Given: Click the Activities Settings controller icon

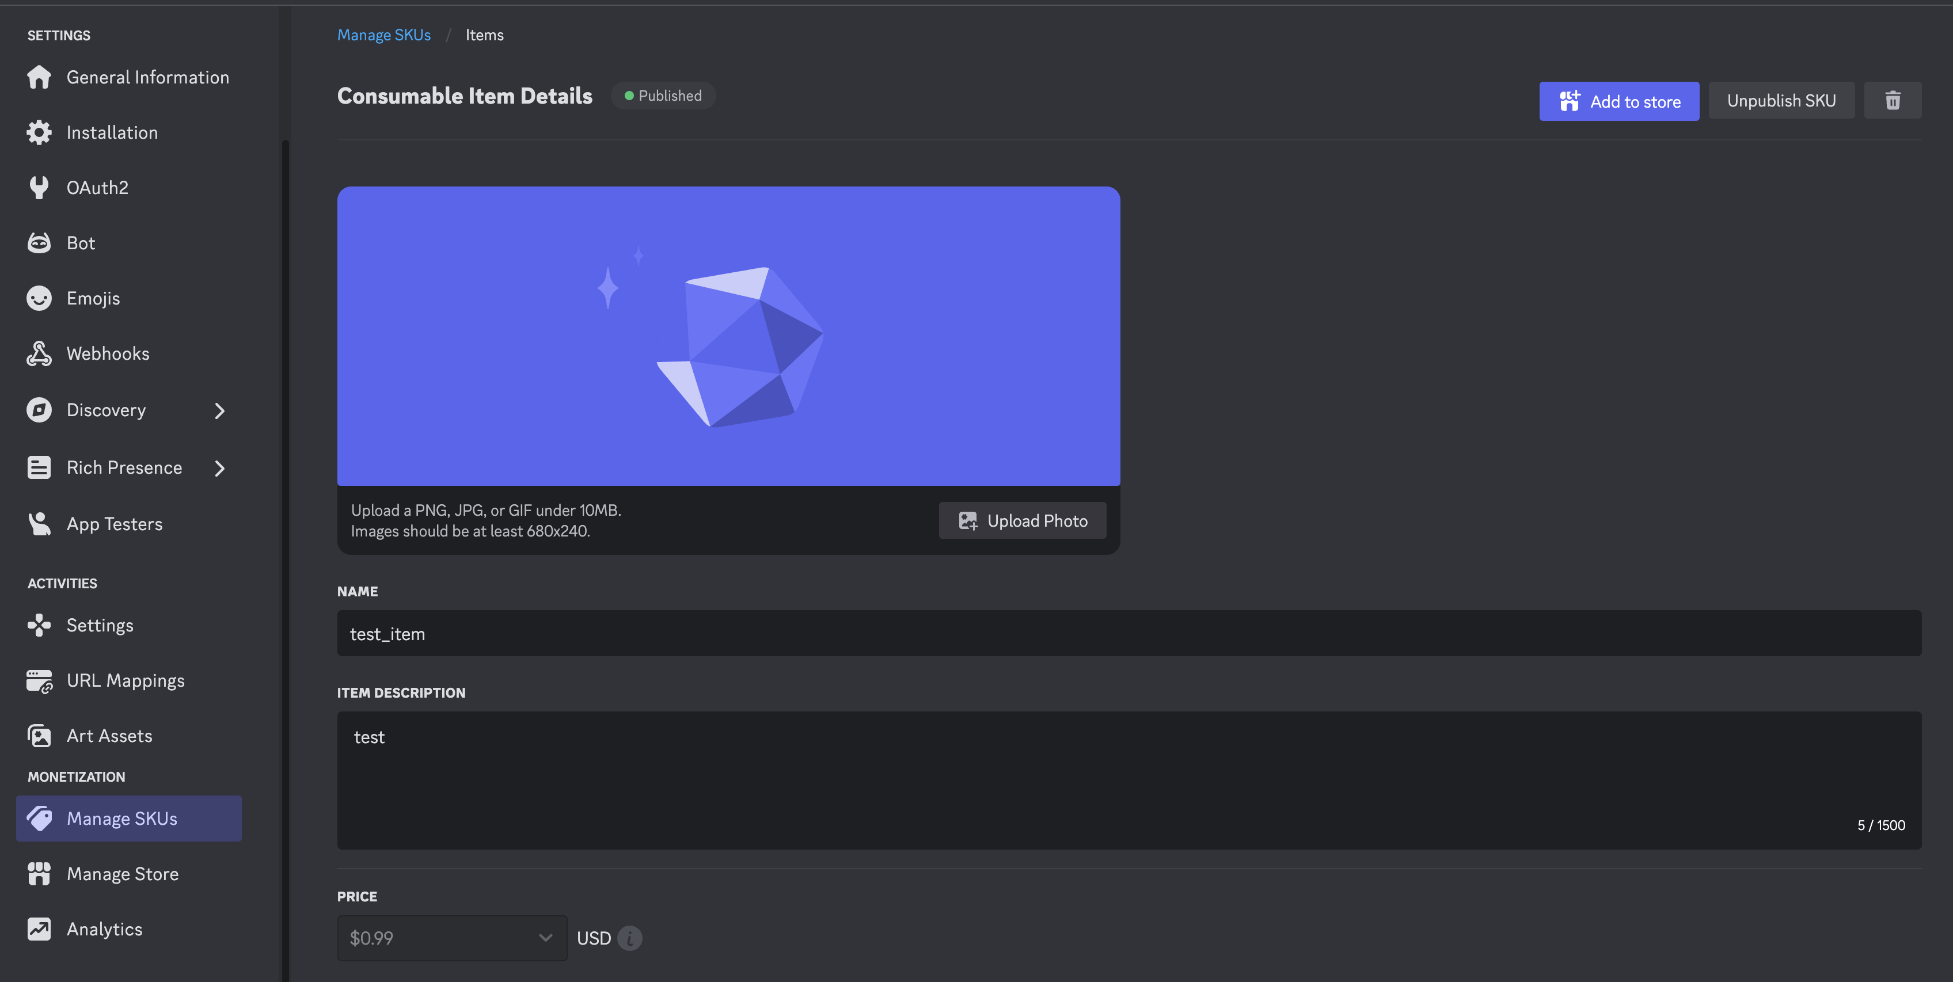Looking at the screenshot, I should click(39, 625).
